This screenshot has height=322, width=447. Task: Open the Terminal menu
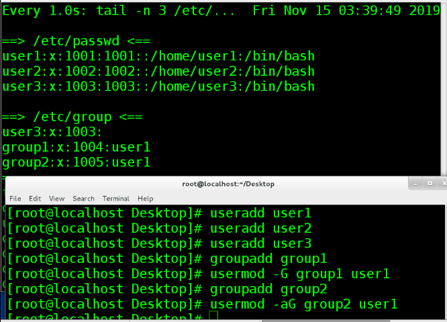coord(115,199)
